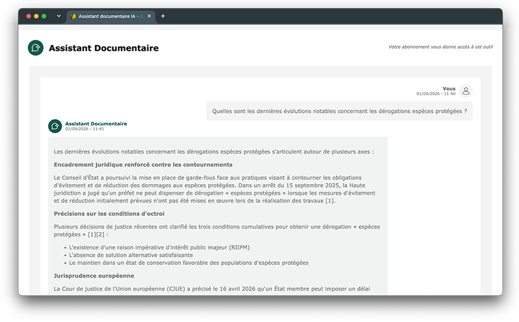The width and height of the screenshot is (519, 322).
Task: Click the user avatar icon beside Vous
Action: coord(466,91)
